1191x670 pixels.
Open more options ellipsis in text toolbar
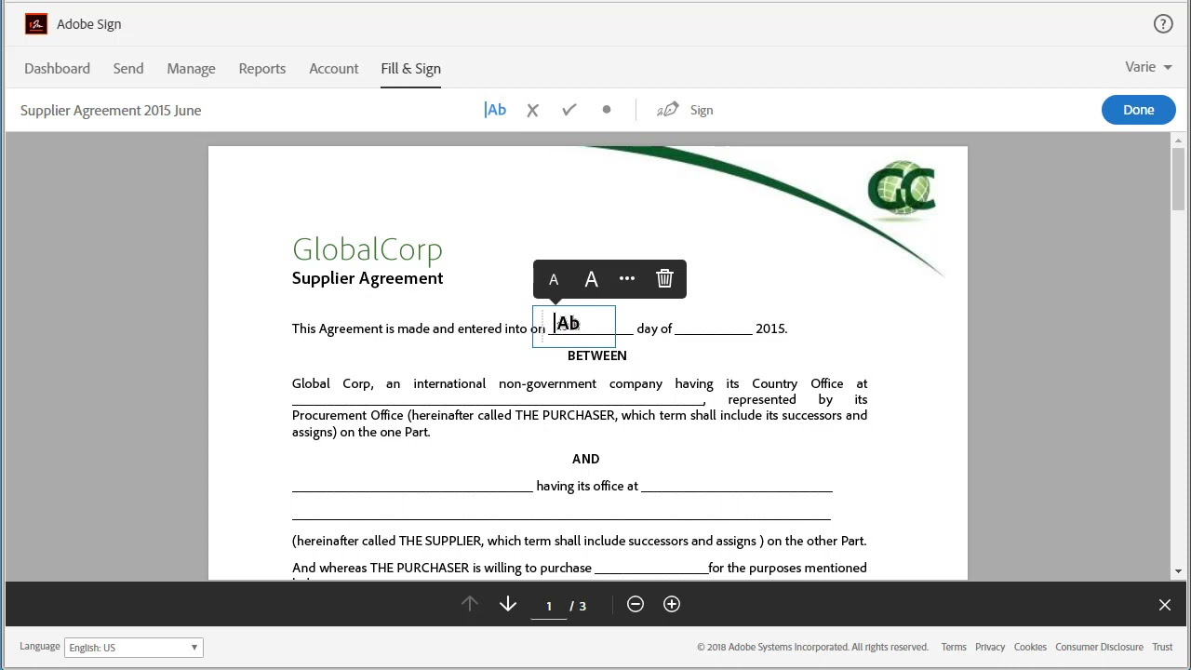point(627,279)
